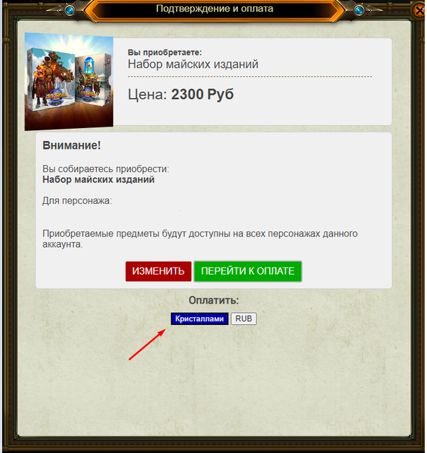Image resolution: width=427 pixels, height=453 pixels.
Task: Click the right game box with robot
Action: pos(93,79)
